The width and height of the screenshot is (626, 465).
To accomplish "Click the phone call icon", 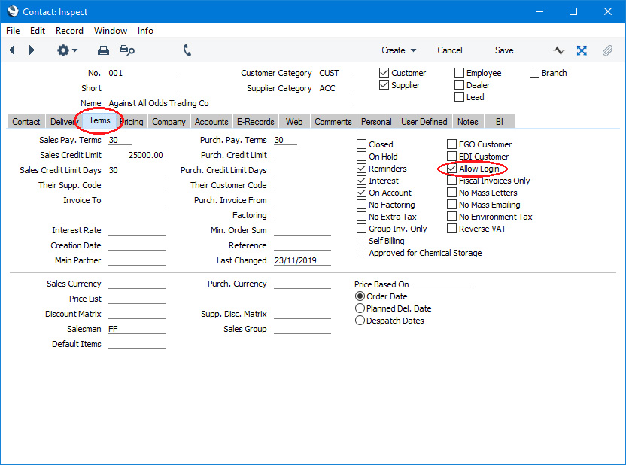I will click(187, 50).
